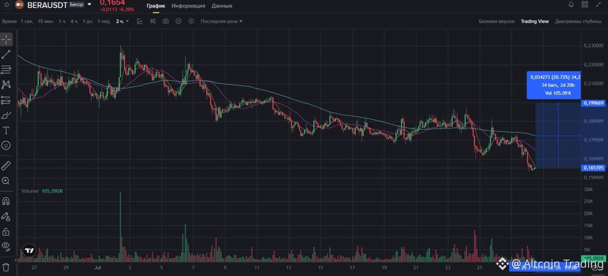Expand the BERAUSDT pair selector arrow

click(89, 5)
